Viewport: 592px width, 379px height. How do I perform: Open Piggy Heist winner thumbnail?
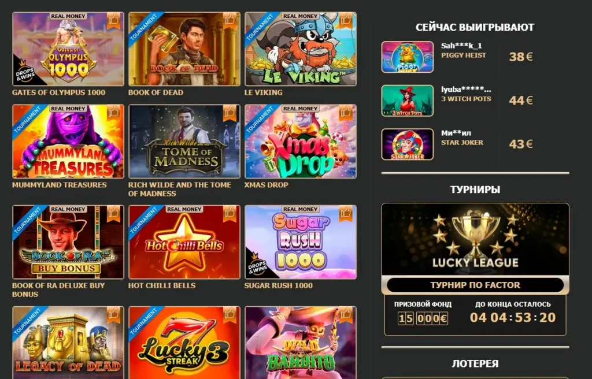(x=408, y=57)
